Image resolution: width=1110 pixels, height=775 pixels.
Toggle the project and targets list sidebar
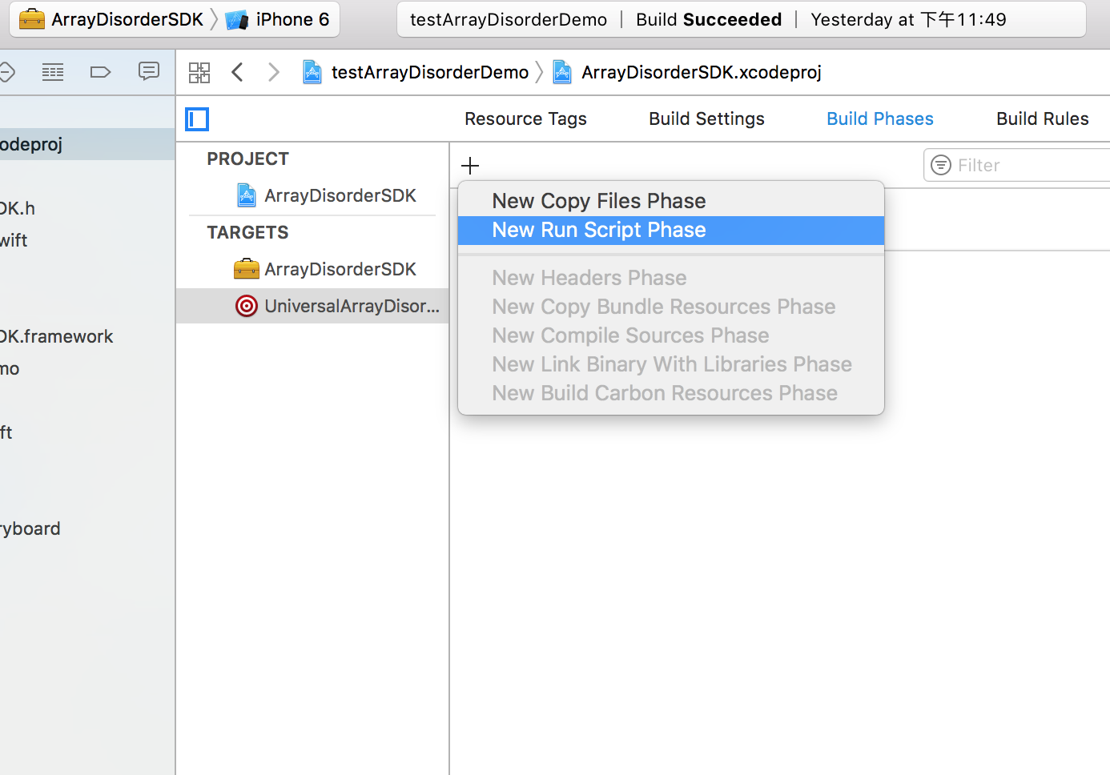coord(197,119)
